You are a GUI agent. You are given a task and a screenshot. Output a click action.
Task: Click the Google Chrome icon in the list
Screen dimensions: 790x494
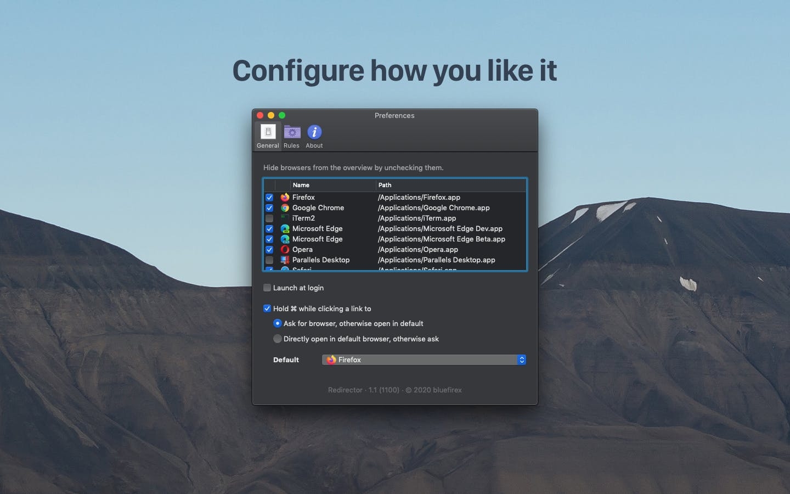(285, 207)
